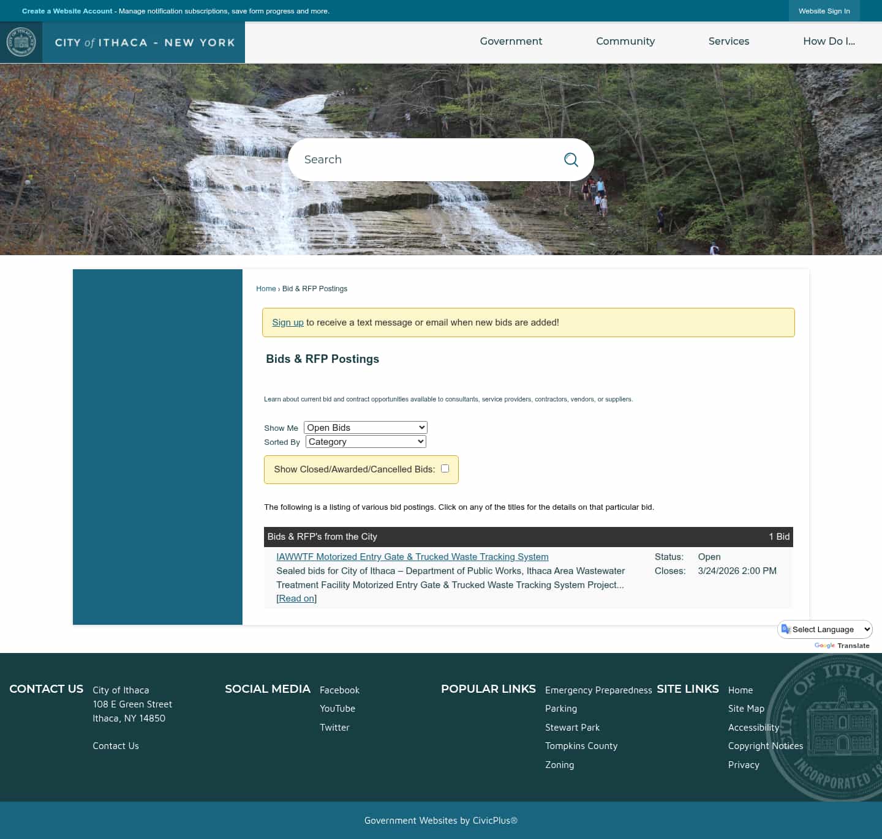882x839 pixels.
Task: Click the Google logo in Translate footer
Action: (824, 646)
